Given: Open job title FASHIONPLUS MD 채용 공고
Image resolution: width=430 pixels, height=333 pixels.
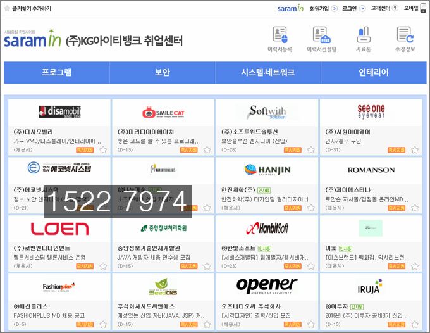Looking at the screenshot, I should point(49,316).
